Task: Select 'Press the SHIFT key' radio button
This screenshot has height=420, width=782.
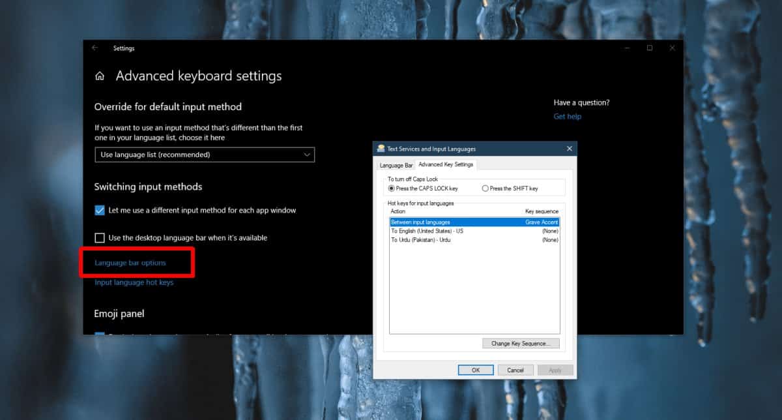Action: (485, 188)
